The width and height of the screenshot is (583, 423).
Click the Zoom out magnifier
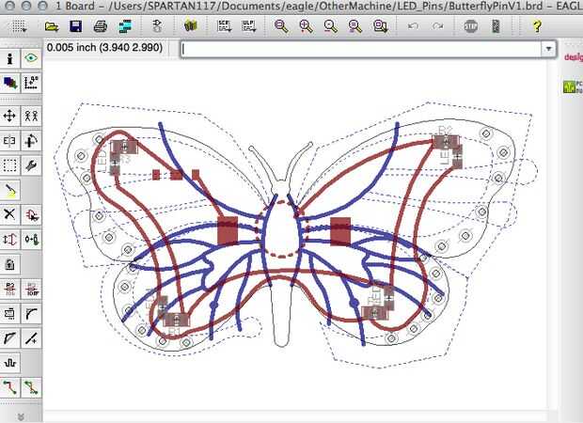pyautogui.click(x=331, y=26)
